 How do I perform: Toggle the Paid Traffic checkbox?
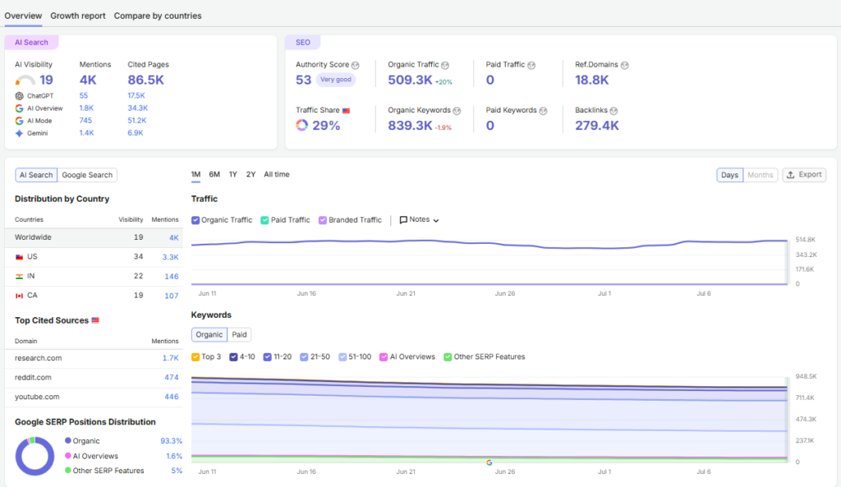(x=264, y=220)
